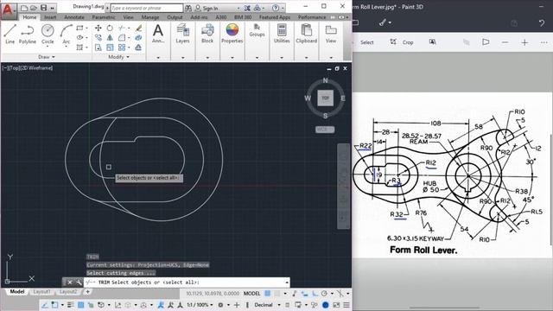Screen dimensions: 553x311
Task: Open the Annotation text panel
Action: coord(158,34)
